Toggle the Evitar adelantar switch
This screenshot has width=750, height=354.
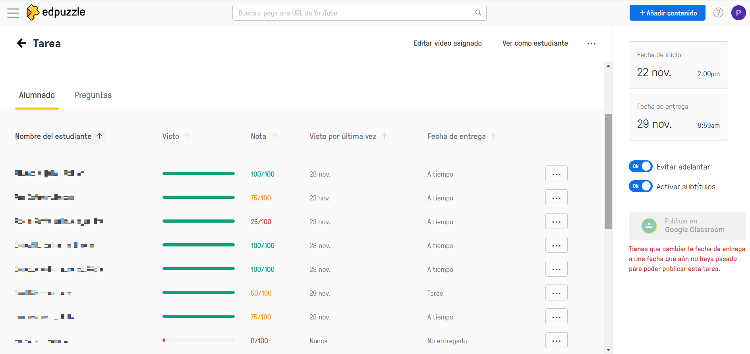click(640, 166)
